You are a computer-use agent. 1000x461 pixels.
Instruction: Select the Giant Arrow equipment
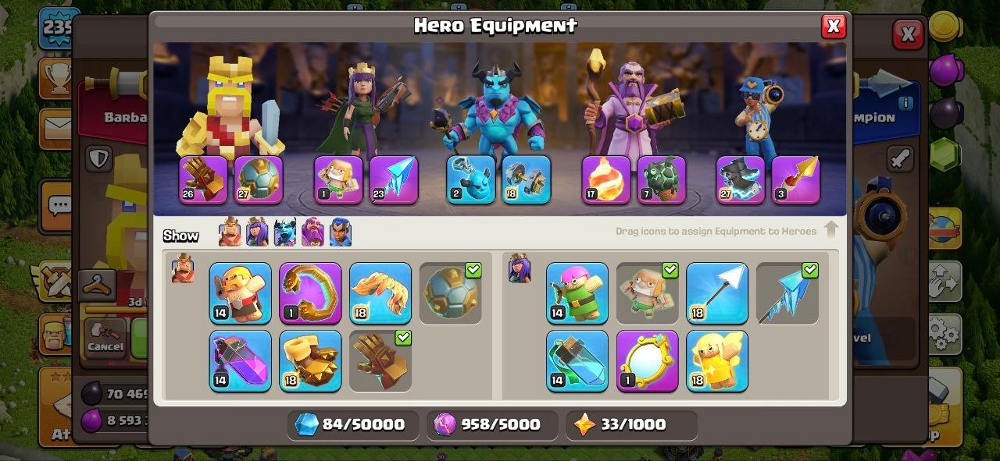point(717,293)
